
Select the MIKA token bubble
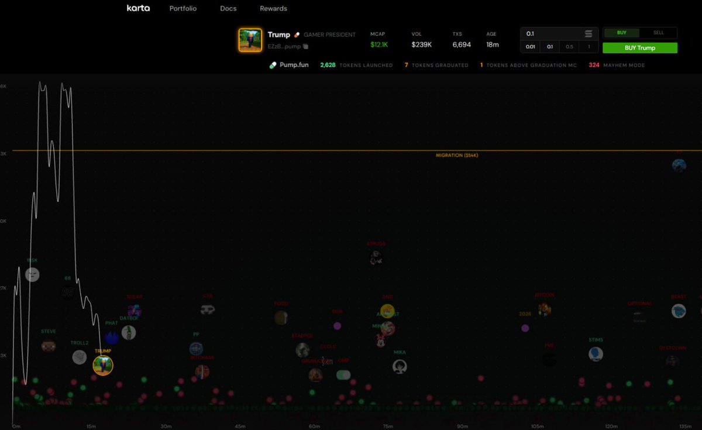pyautogui.click(x=400, y=366)
